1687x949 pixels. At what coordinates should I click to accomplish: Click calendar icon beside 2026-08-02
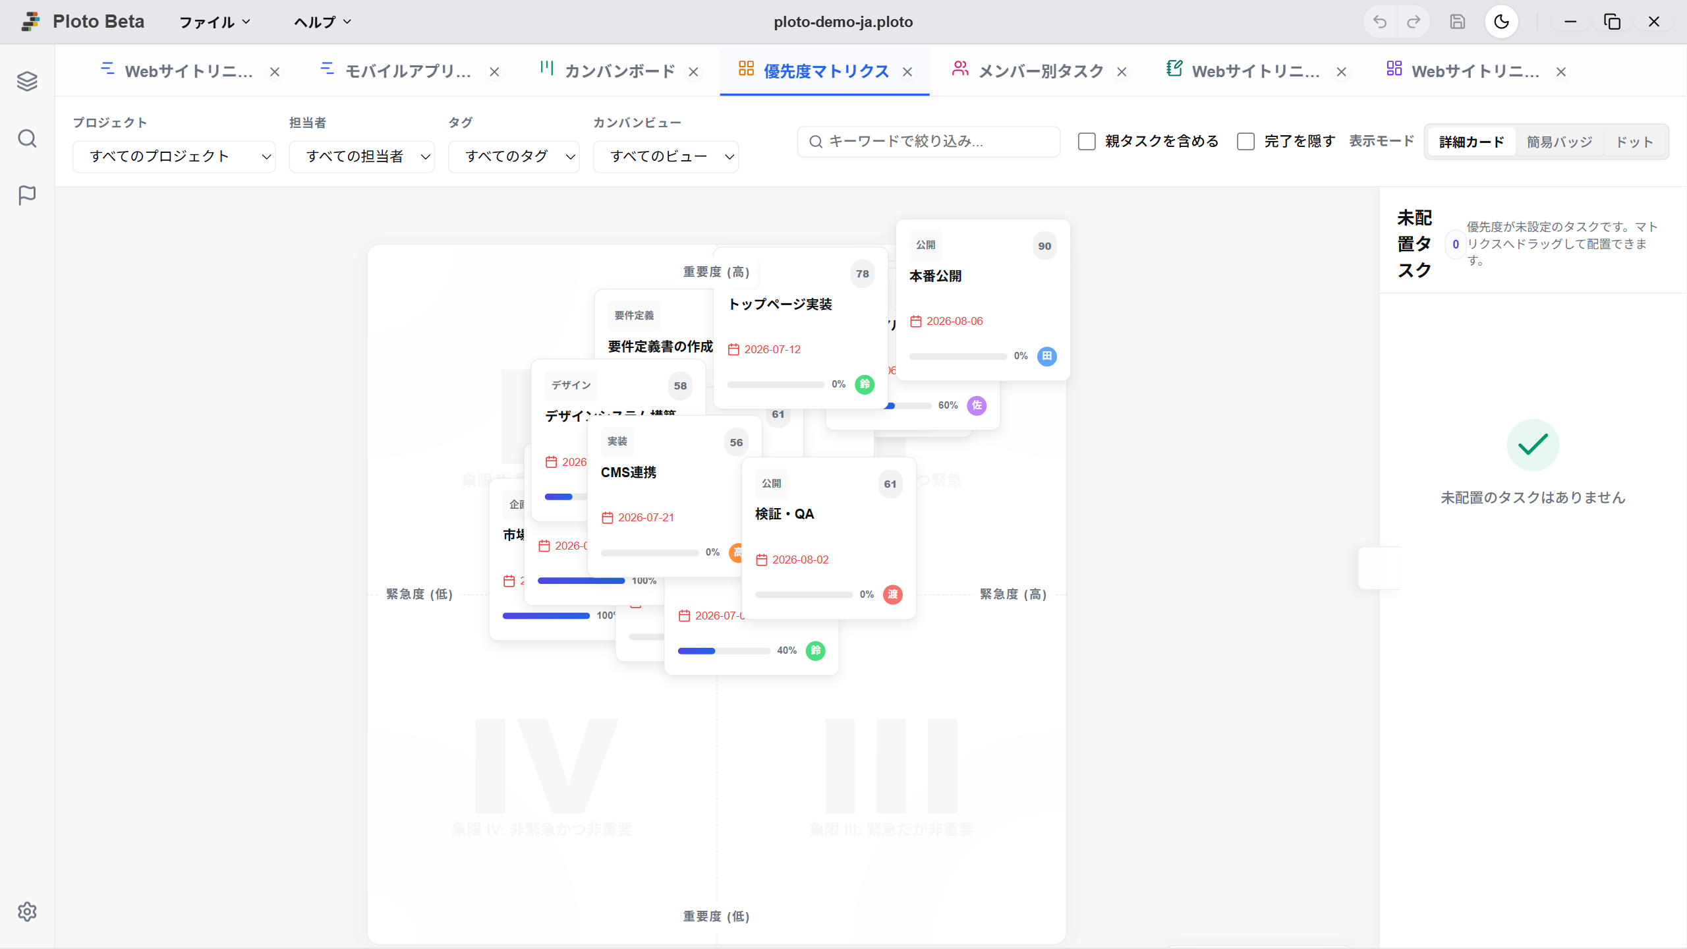coord(761,560)
